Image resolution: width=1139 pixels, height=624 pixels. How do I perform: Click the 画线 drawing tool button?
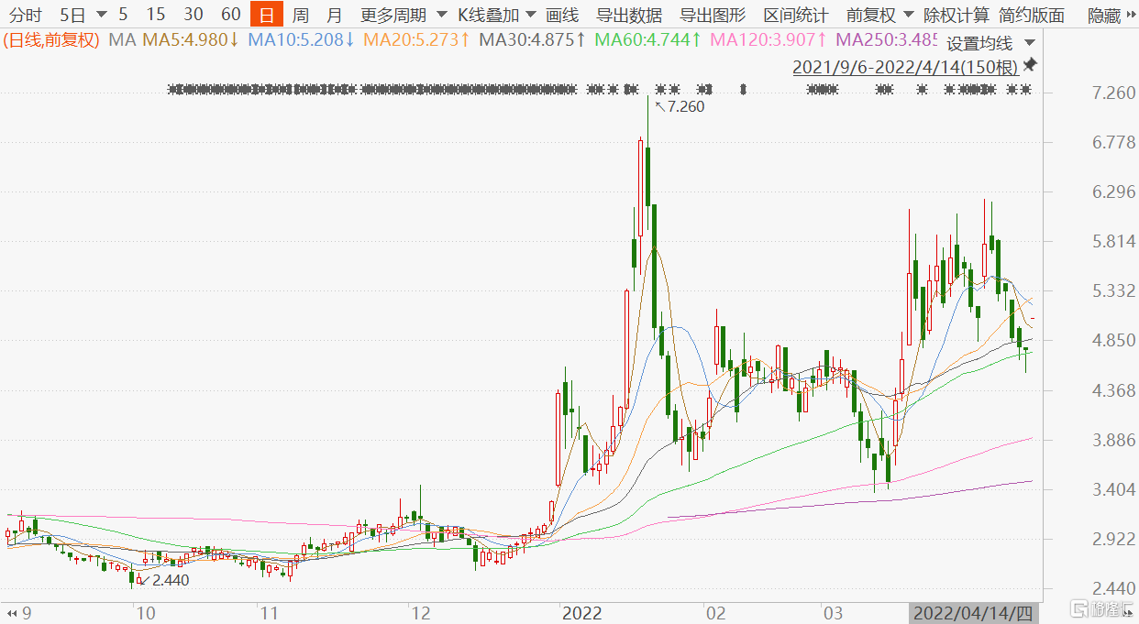[562, 16]
